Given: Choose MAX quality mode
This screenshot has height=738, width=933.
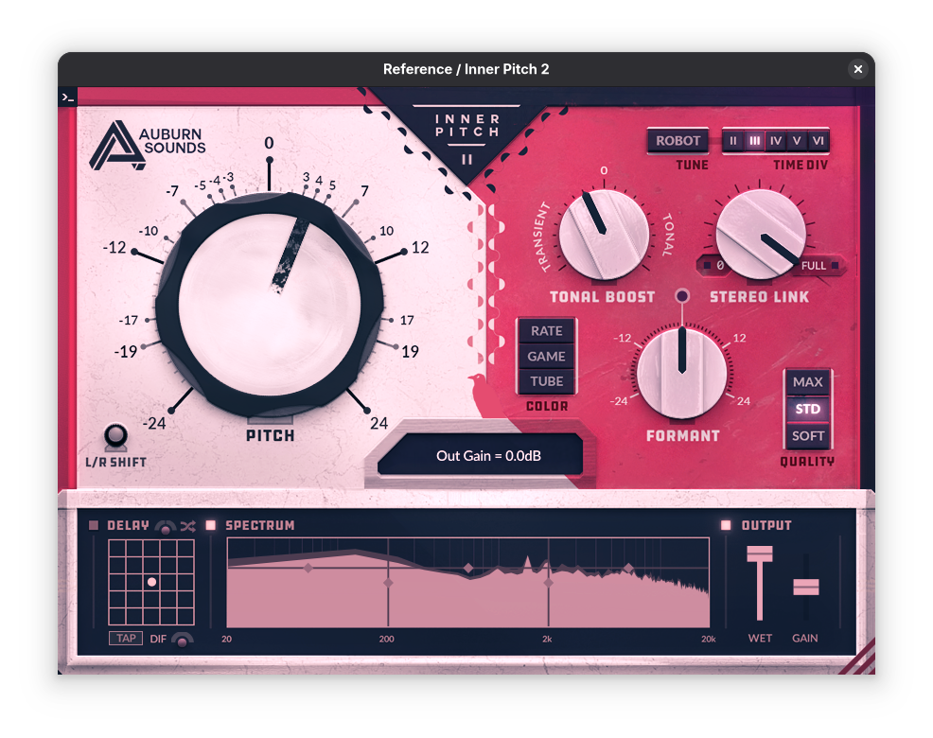Looking at the screenshot, I should pos(807,382).
